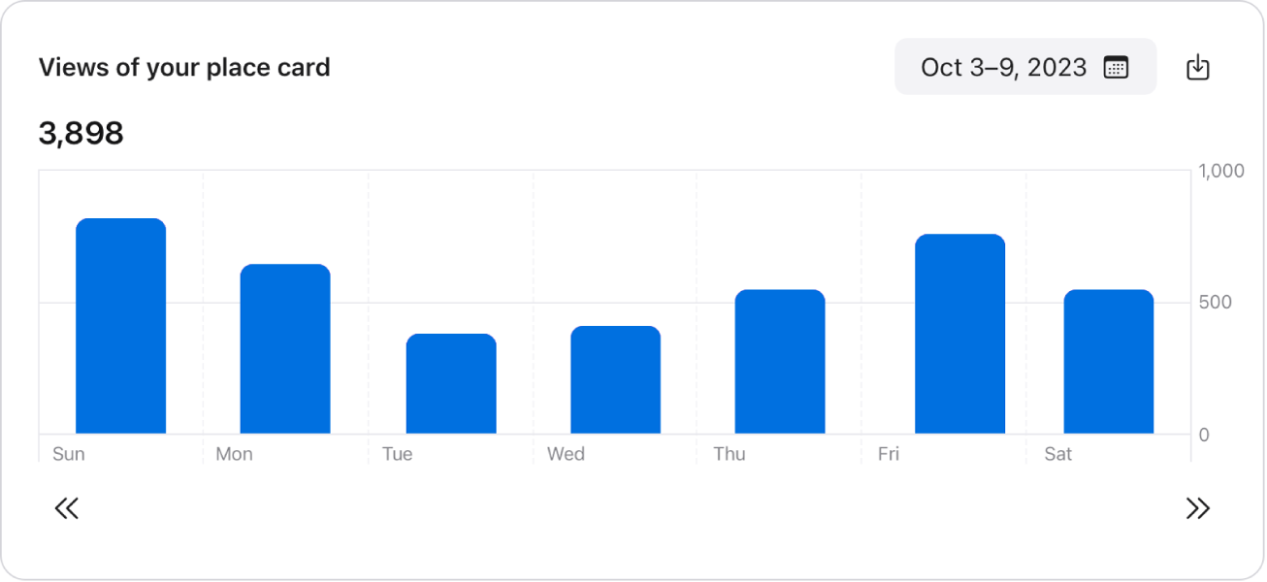Select the Sunday bar in the chart
This screenshot has width=1267, height=582.
pyautogui.click(x=120, y=325)
